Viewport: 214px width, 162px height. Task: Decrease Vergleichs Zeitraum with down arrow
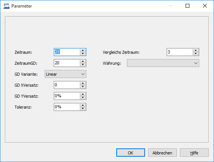[x=195, y=54]
